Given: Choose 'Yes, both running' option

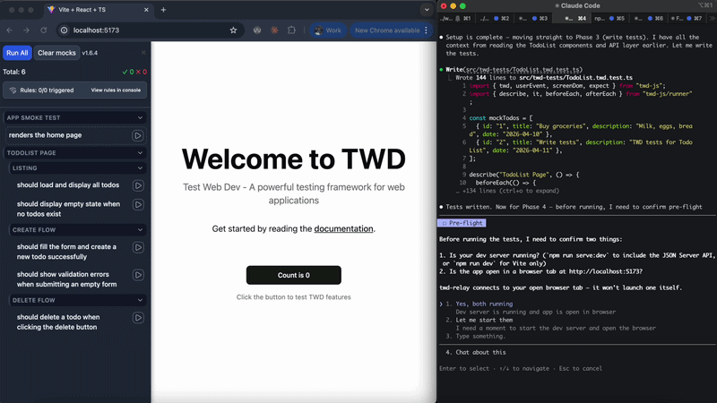Looking at the screenshot, I should pyautogui.click(x=484, y=304).
